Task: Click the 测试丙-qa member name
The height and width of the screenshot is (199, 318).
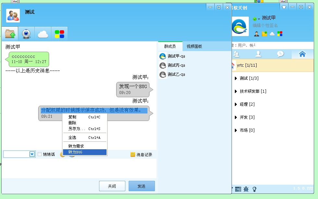Action: click(176, 65)
